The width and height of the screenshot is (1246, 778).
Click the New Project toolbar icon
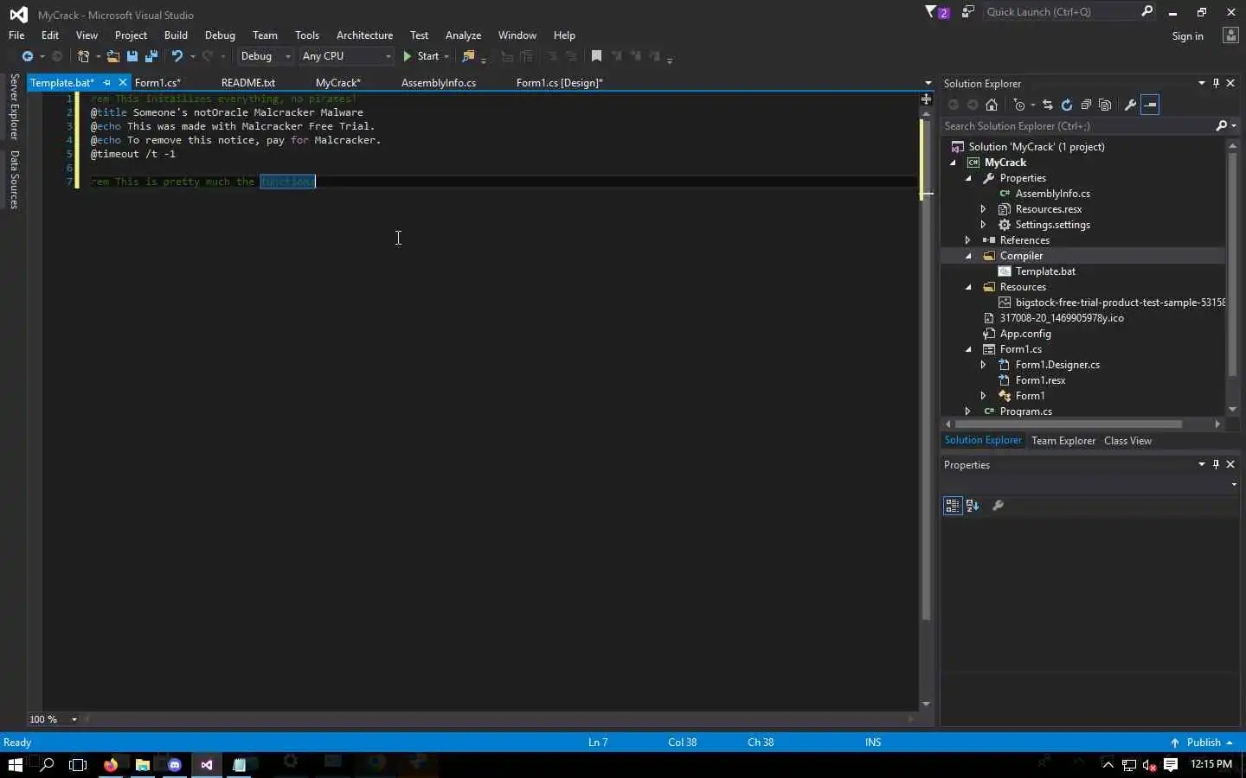pos(84,56)
